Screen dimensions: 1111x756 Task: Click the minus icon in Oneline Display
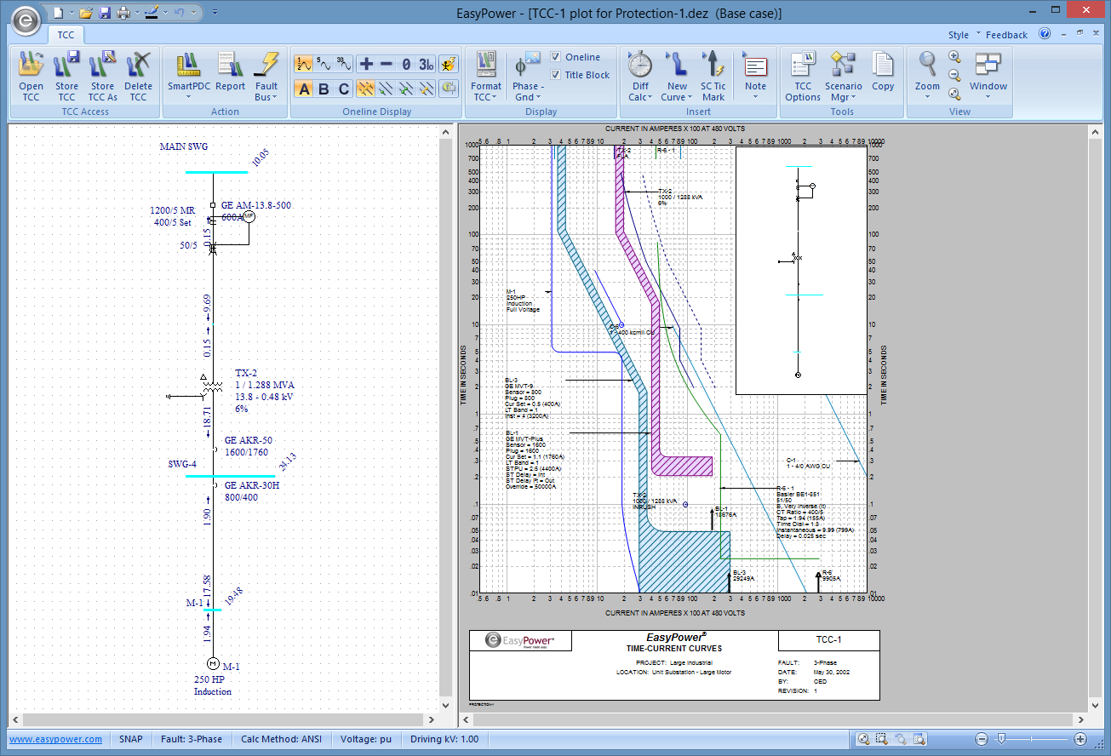click(x=386, y=64)
